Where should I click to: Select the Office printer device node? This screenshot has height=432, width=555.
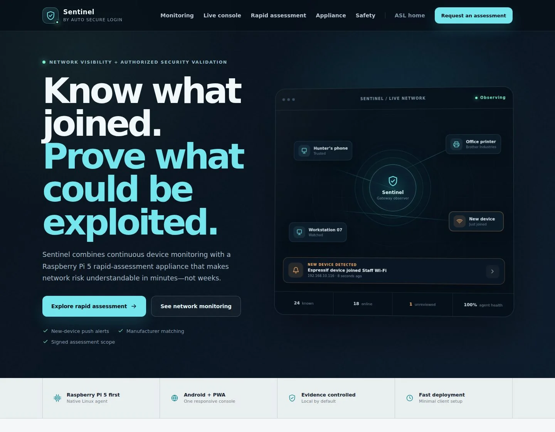473,144
